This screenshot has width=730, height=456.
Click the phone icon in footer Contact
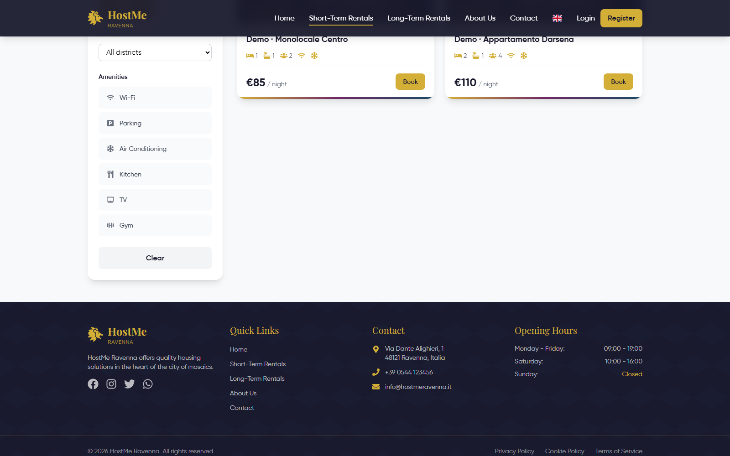pyautogui.click(x=376, y=372)
